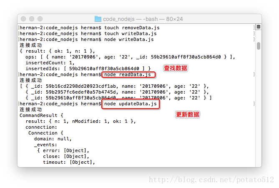Click the 'insertedCount: 1,' output line
279x188 pixels.
(50, 63)
